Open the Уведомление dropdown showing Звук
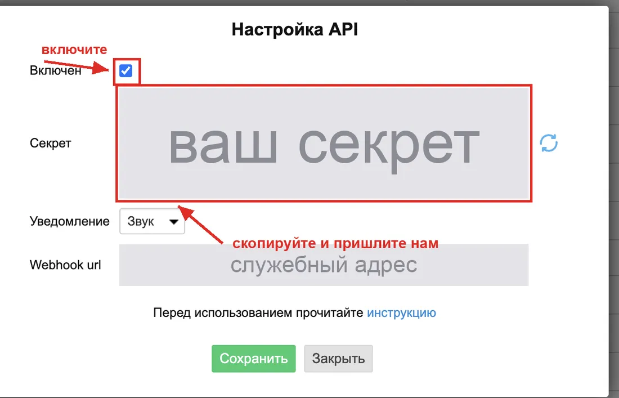619x398 pixels. pos(152,221)
